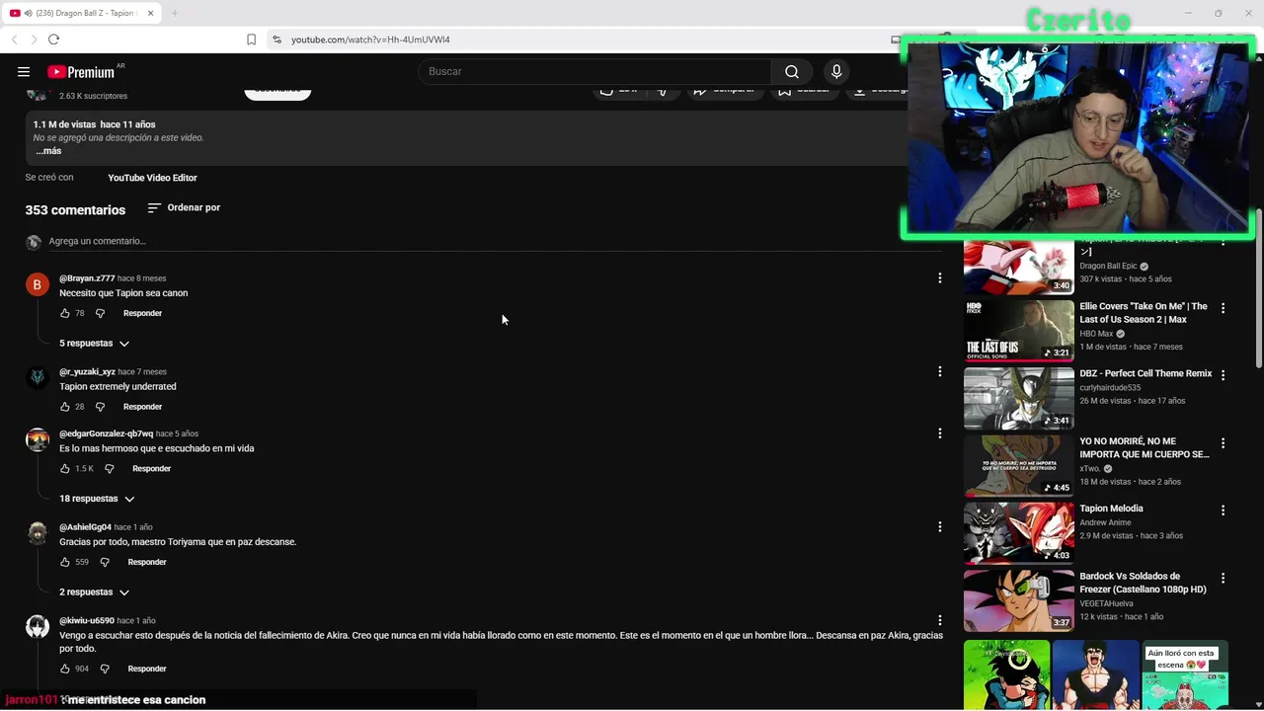Open options for Tapion Melodia video
This screenshot has height=711, width=1264.
[1223, 511]
